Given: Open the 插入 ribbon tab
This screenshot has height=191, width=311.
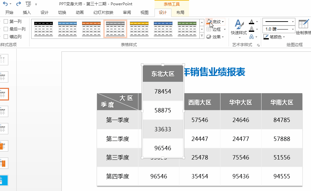Looking at the screenshot, I should (x=26, y=13).
